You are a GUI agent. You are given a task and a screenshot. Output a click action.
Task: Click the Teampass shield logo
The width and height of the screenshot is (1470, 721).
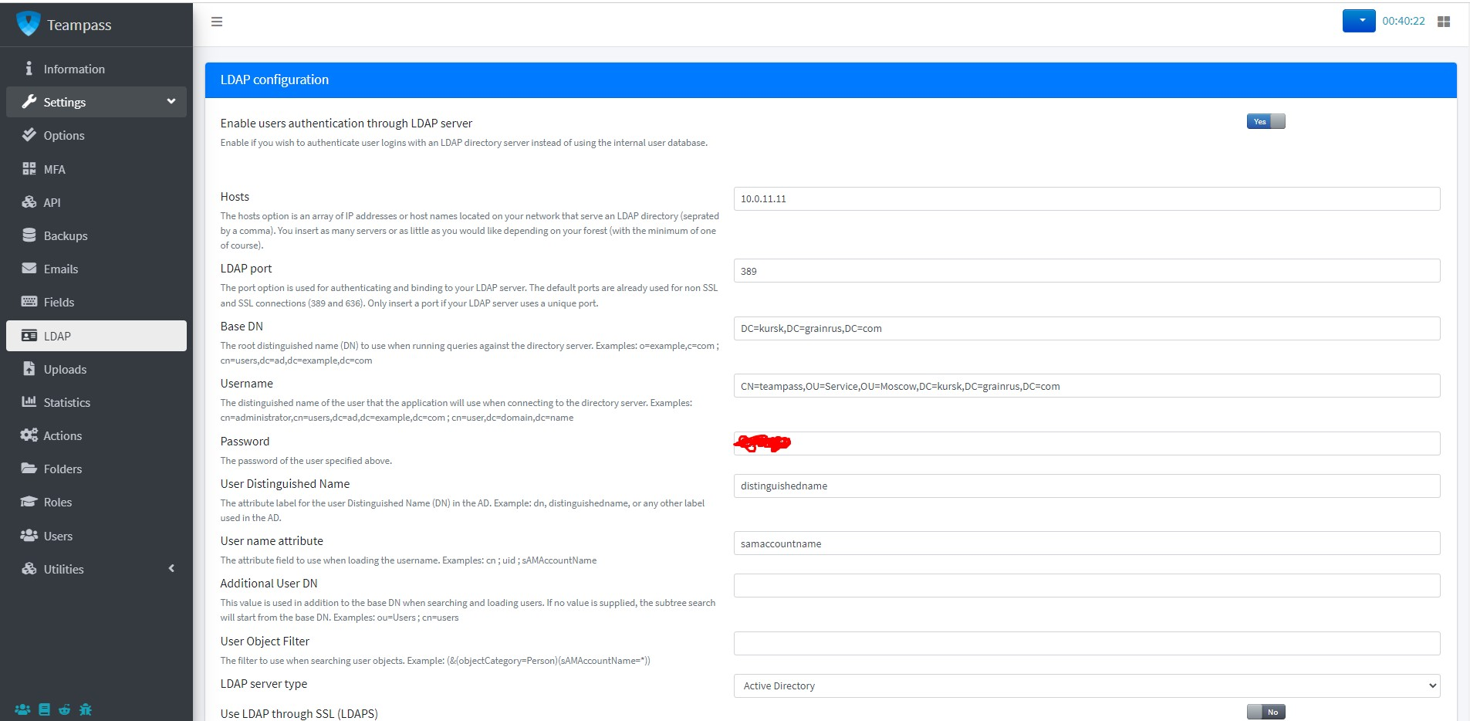(x=28, y=23)
